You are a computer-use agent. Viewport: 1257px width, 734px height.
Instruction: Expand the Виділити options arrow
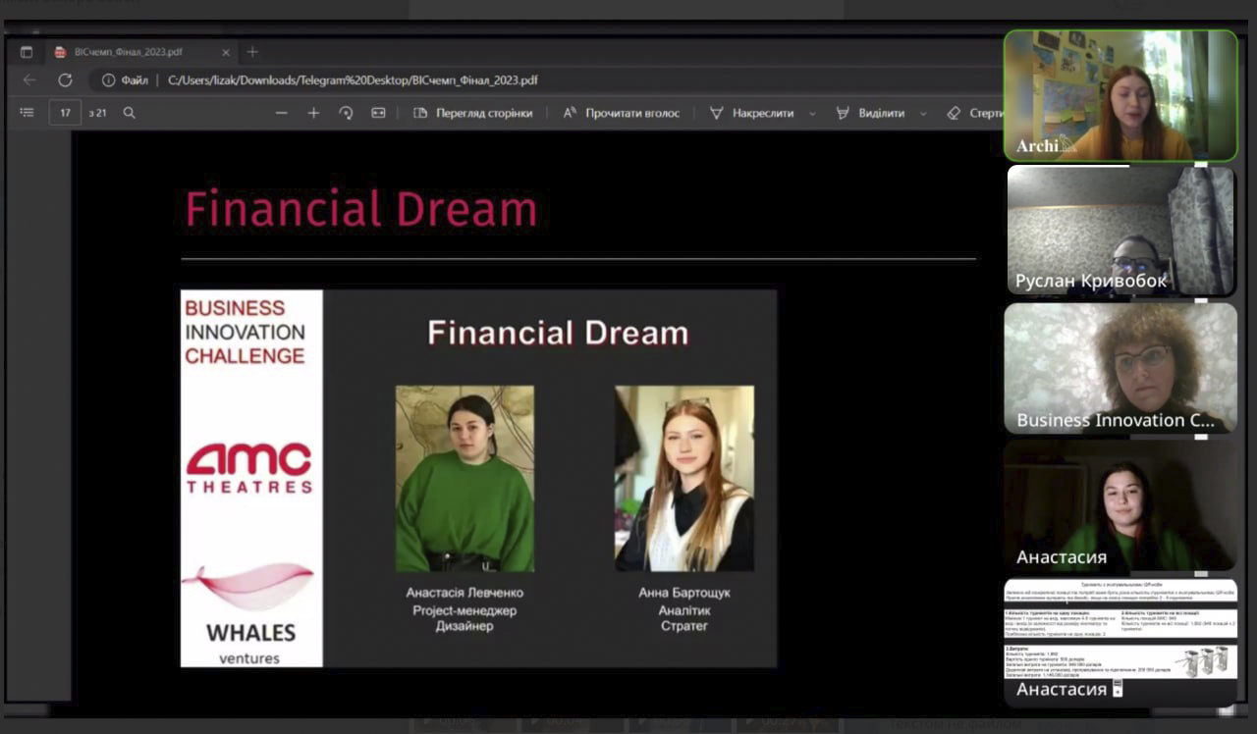[x=923, y=114]
